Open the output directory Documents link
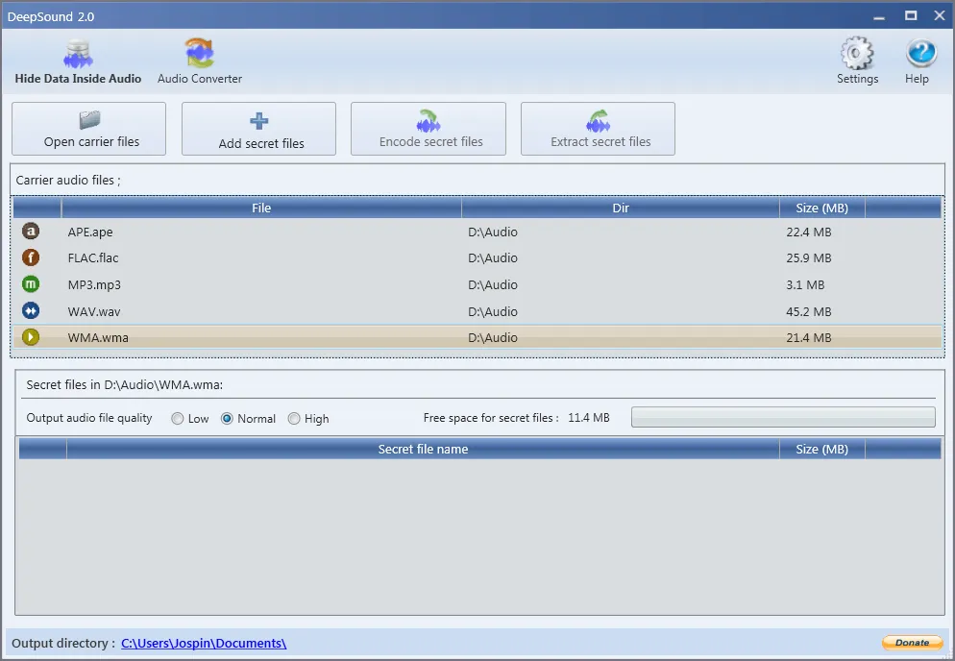 (x=203, y=643)
